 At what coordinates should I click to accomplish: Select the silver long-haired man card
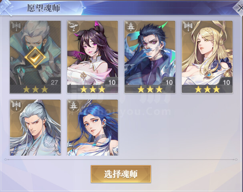click(x=35, y=128)
